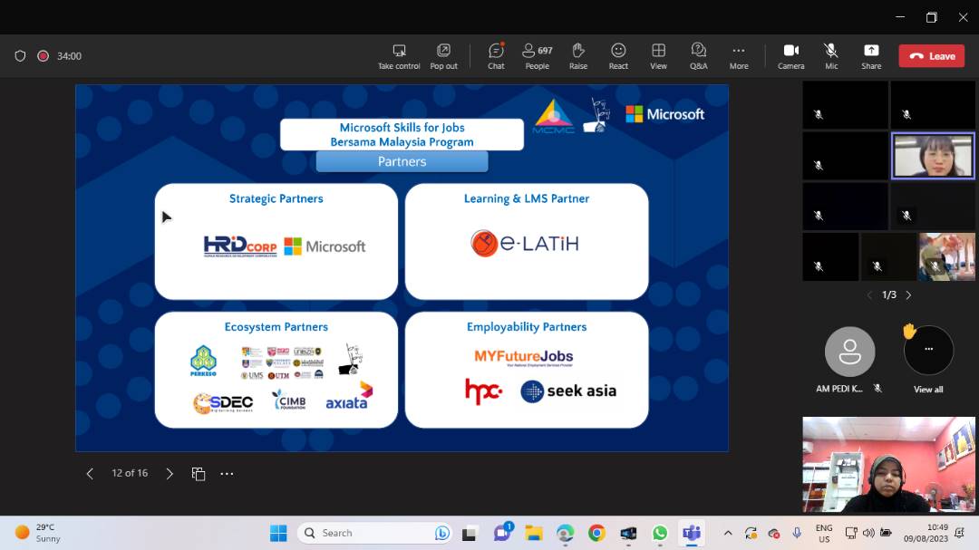Click the CIMB Foundation logo

point(290,400)
